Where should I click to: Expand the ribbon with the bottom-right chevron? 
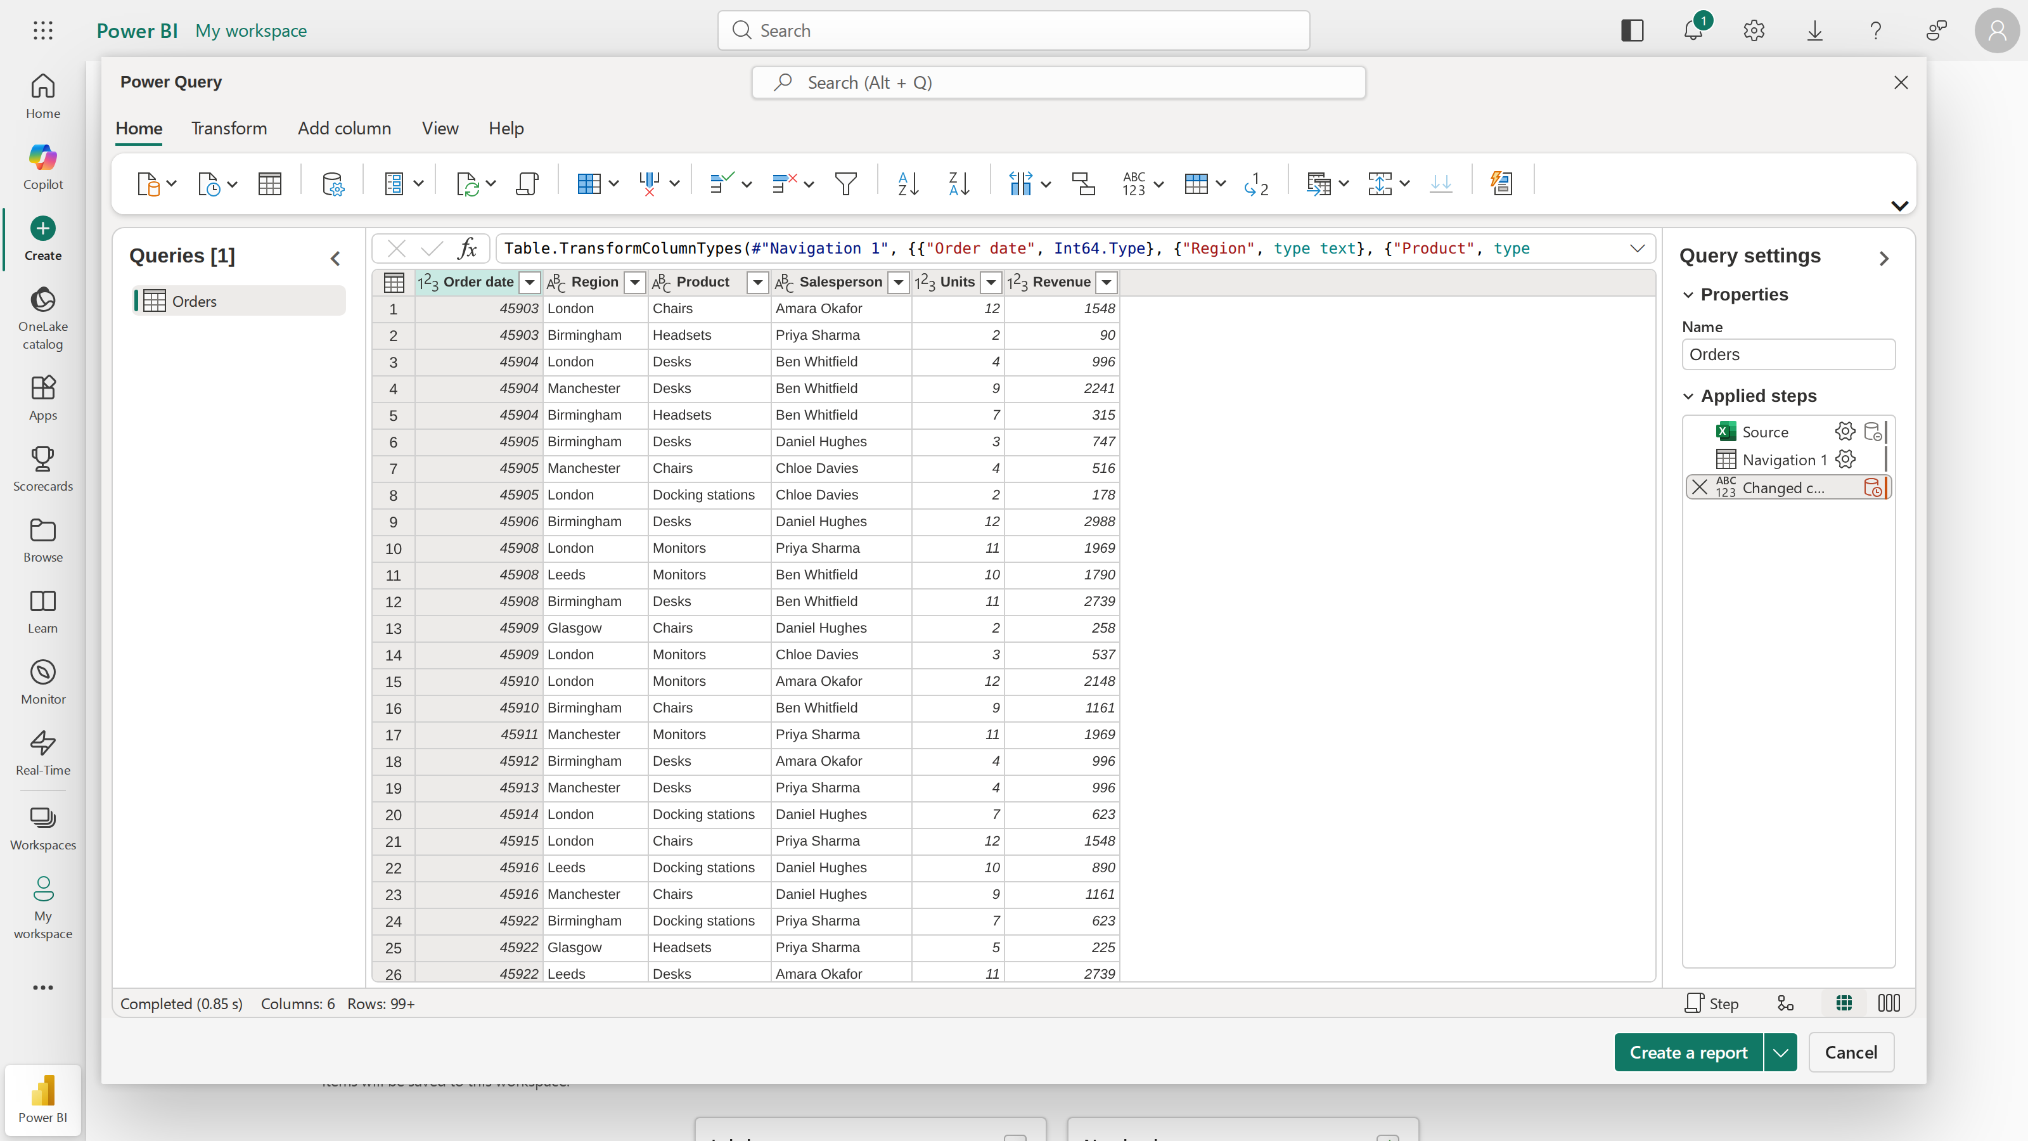pyautogui.click(x=1900, y=205)
